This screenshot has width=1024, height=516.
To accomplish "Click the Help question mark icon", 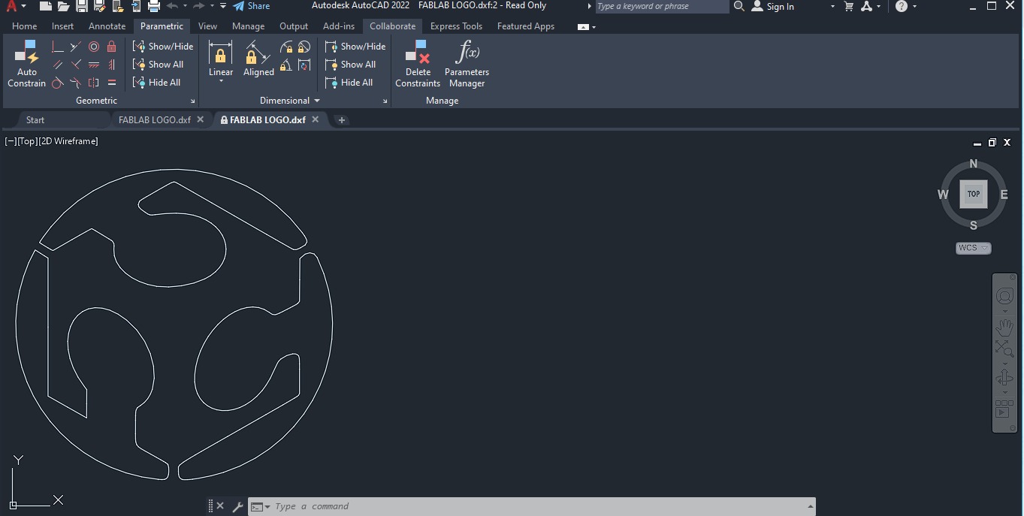I will pos(902,6).
